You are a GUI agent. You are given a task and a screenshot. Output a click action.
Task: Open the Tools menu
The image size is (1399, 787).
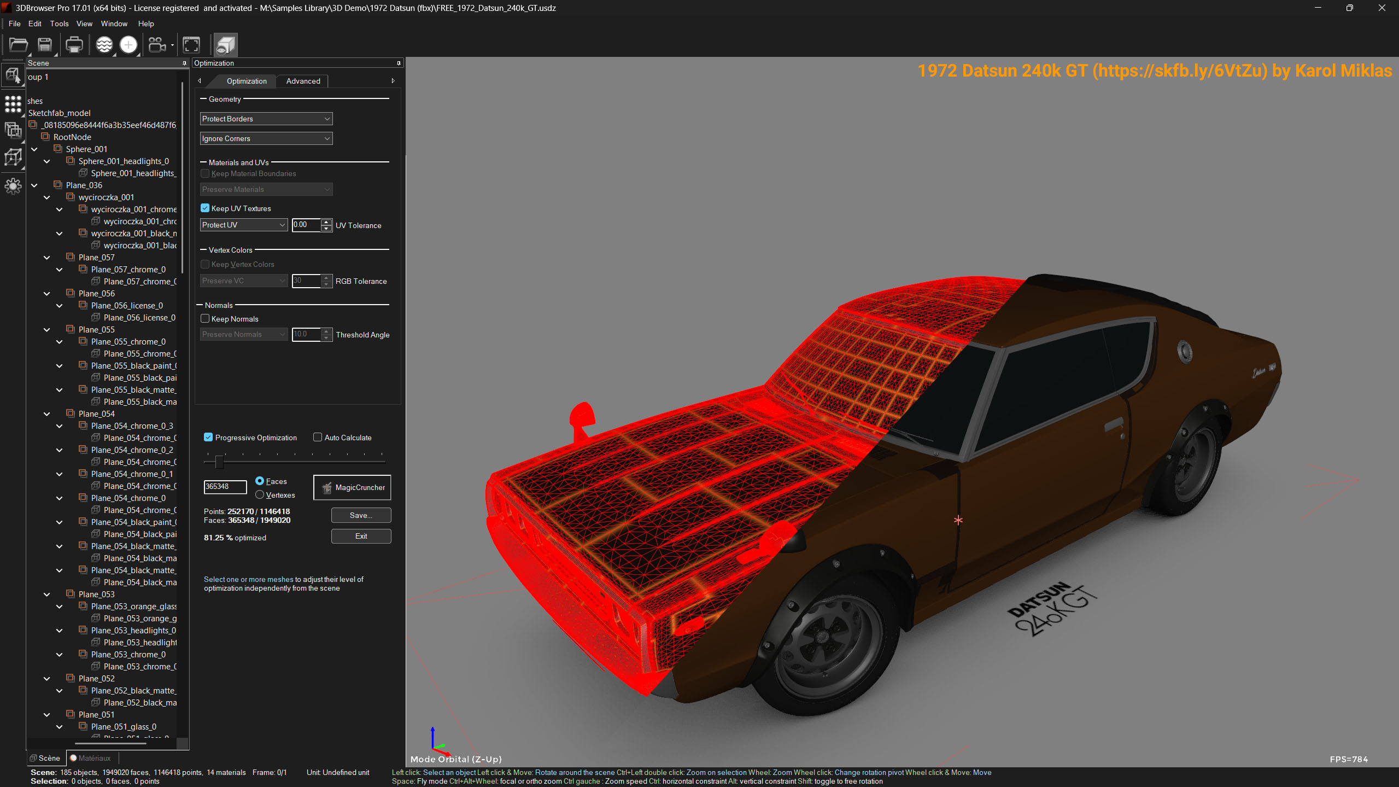click(x=59, y=24)
